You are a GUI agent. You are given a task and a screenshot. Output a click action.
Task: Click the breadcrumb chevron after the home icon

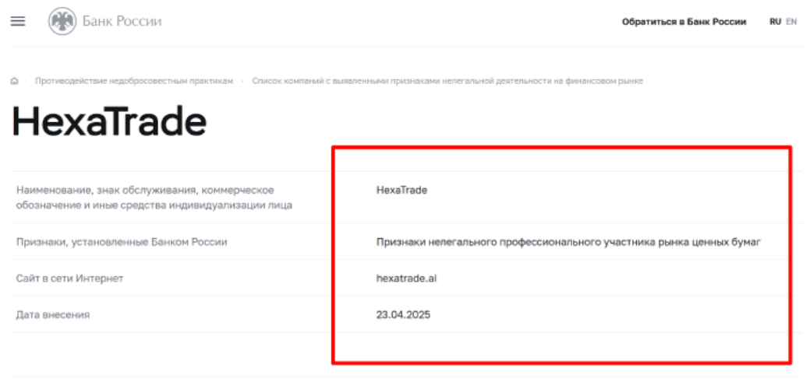(26, 82)
